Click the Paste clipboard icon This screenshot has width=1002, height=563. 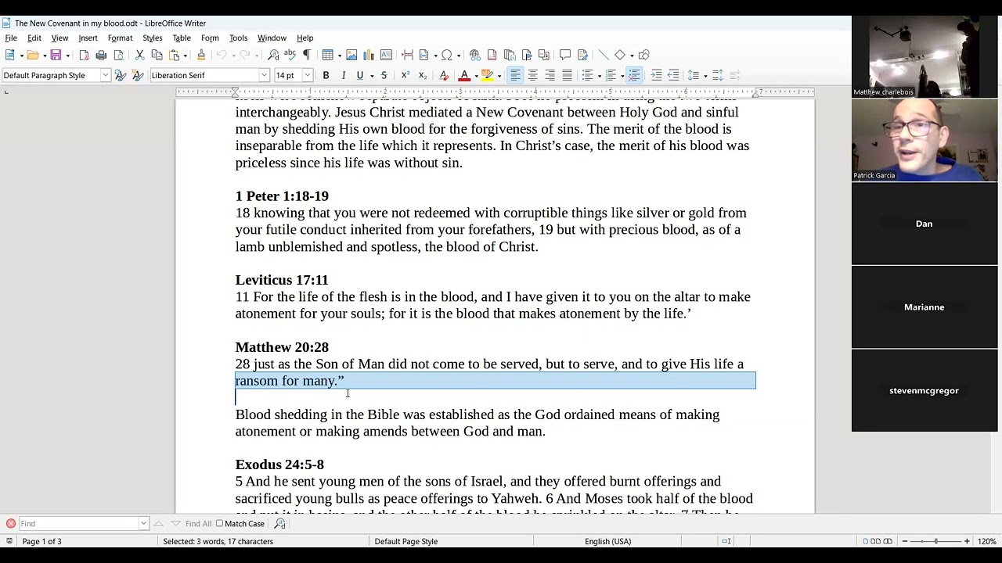(x=174, y=55)
